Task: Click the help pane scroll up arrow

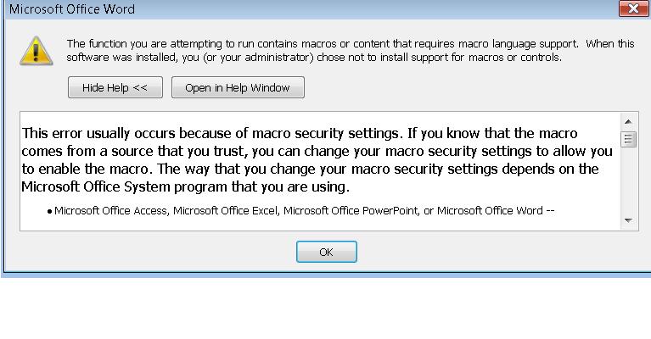Action: (x=628, y=121)
